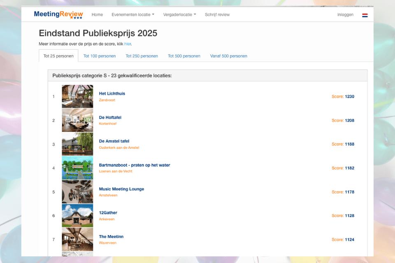Open Music Meeting Lounge thumbnail
Viewport: 395px width, 263px height.
[77, 192]
